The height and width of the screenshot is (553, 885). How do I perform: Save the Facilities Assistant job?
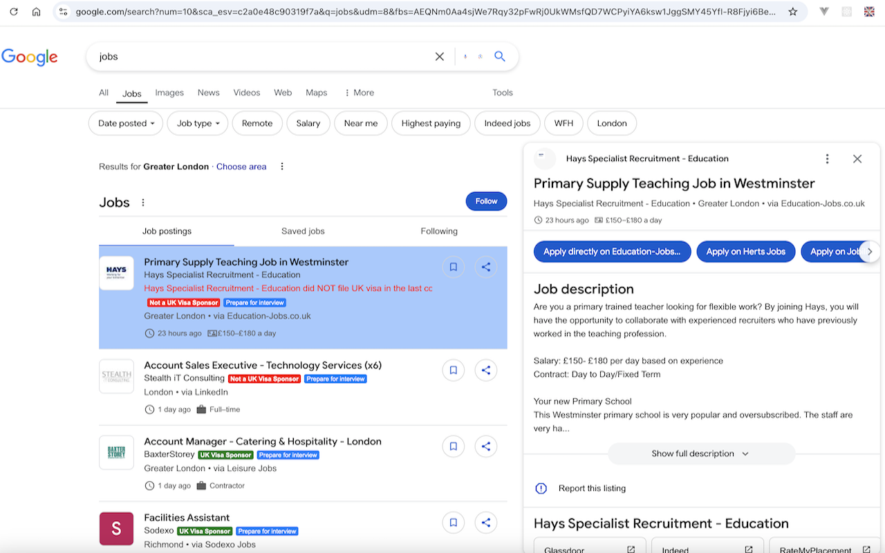pos(454,523)
